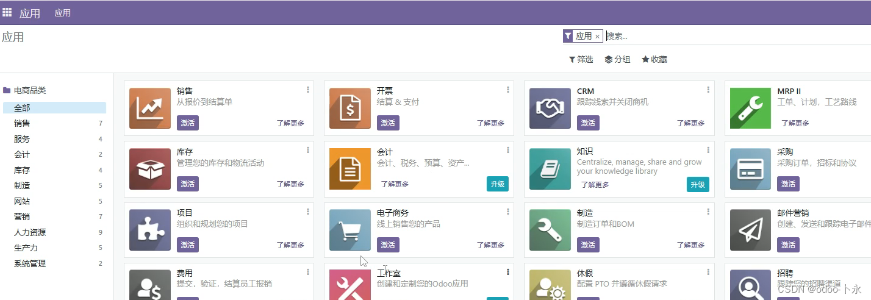
Task: Click the 应用 menu item in top bar
Action: (63, 13)
